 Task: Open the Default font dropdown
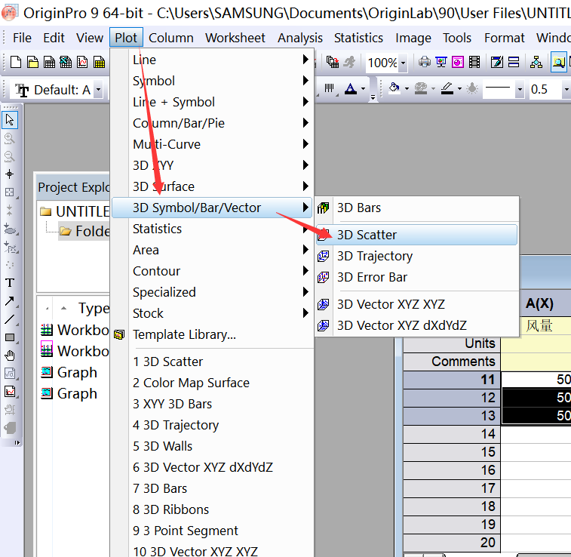tap(98, 90)
